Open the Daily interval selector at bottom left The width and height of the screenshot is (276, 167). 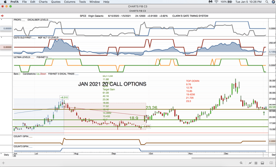[x=6, y=155]
